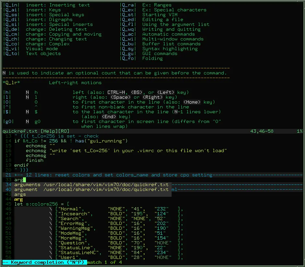Image resolution: width=305 pixels, height=267 pixels.
Task: Follow the |Q_fo| Folding help tag
Action: [x=128, y=59]
